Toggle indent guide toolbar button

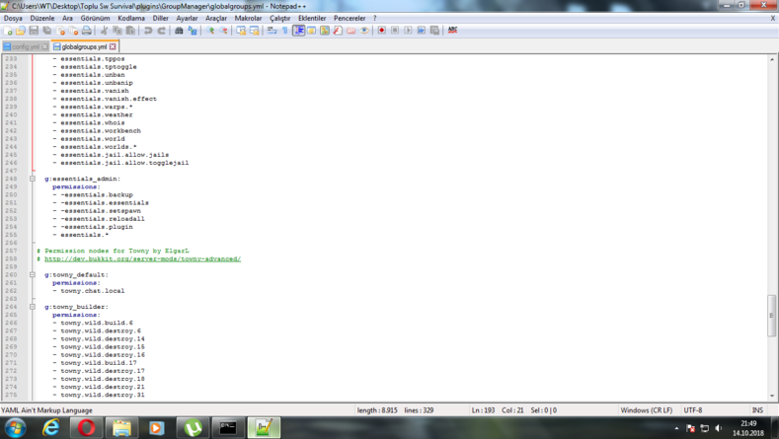click(298, 31)
